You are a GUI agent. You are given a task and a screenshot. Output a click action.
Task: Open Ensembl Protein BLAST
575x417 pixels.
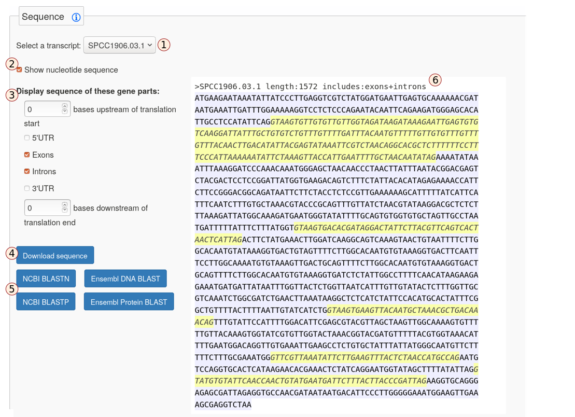pyautogui.click(x=129, y=302)
